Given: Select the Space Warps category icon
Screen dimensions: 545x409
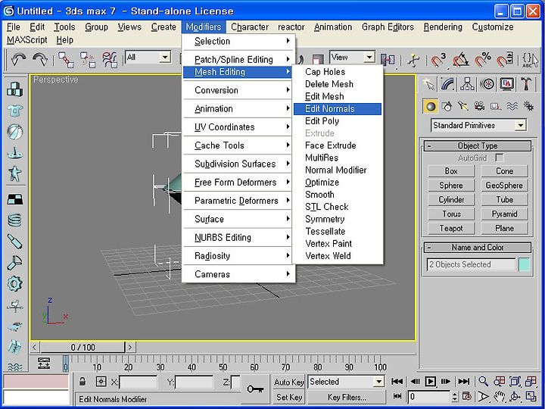Looking at the screenshot, I should click(512, 106).
